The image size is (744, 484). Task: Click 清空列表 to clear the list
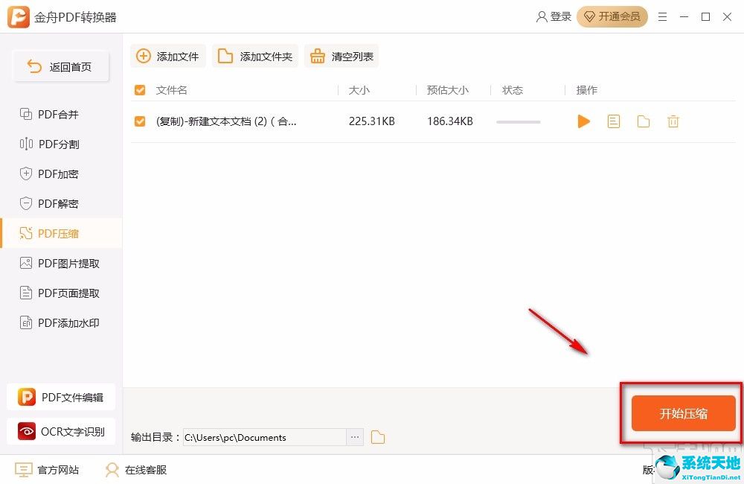pos(341,55)
